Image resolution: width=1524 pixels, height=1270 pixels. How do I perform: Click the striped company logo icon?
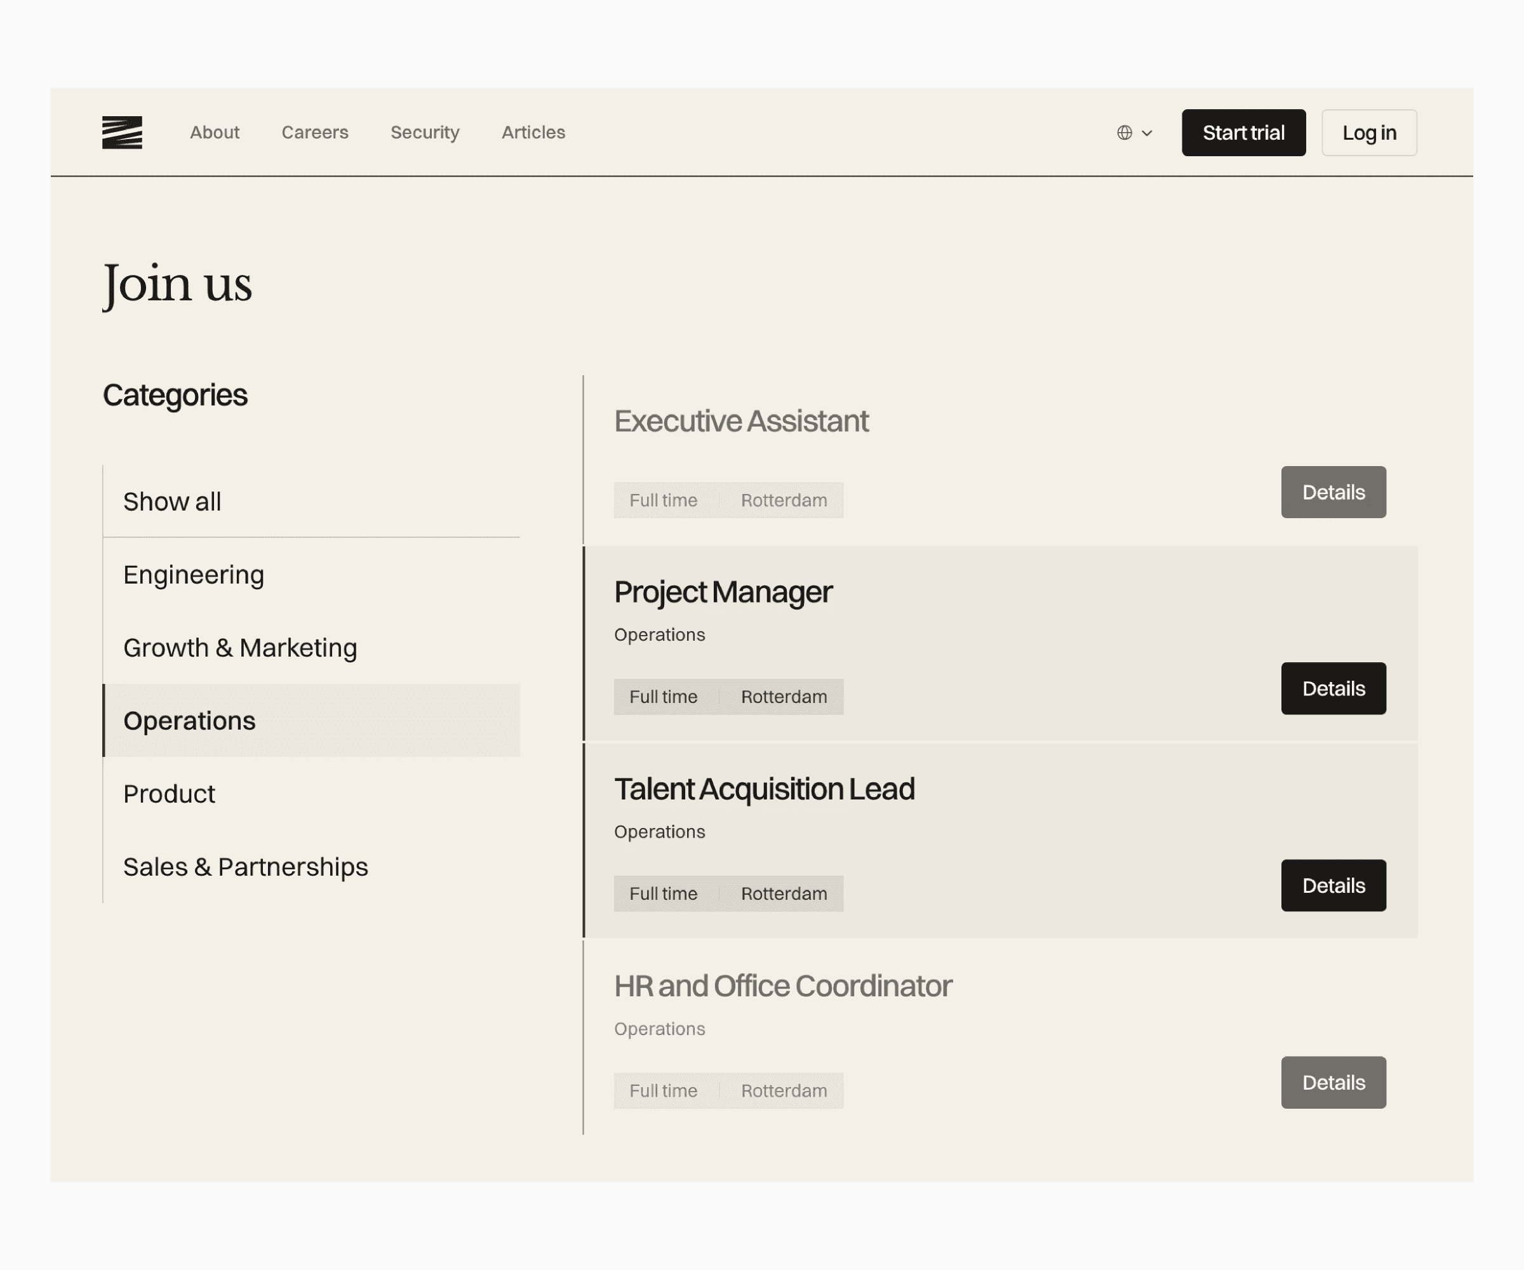pyautogui.click(x=122, y=133)
